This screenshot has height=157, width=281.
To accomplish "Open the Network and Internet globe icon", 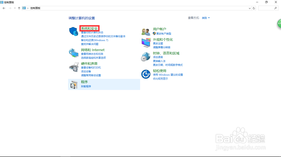I will (73, 53).
